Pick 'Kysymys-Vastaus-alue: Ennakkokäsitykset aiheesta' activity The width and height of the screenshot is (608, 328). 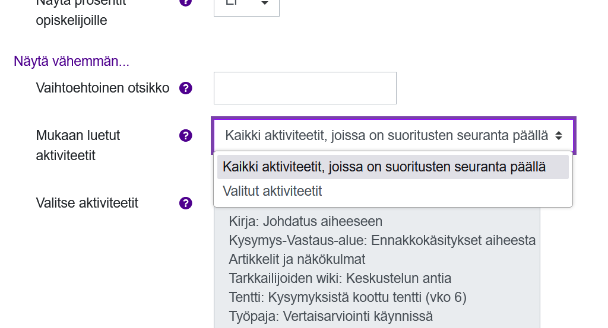point(382,240)
